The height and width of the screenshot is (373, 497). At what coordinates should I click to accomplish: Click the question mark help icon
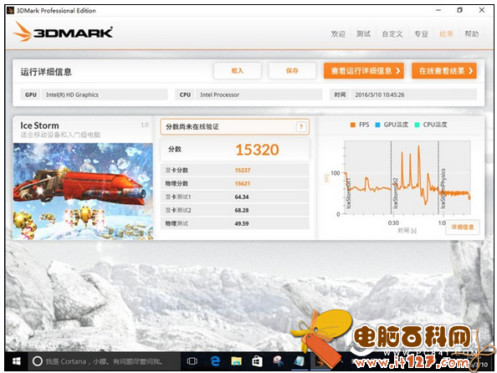click(301, 127)
